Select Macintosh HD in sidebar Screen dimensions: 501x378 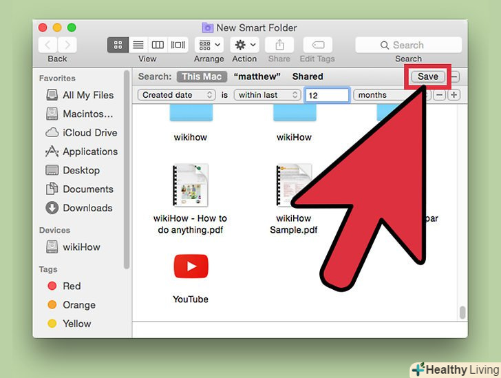82,114
